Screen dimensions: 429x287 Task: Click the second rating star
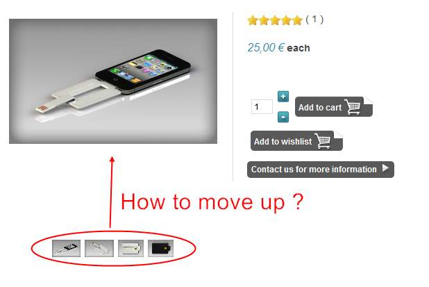(264, 20)
